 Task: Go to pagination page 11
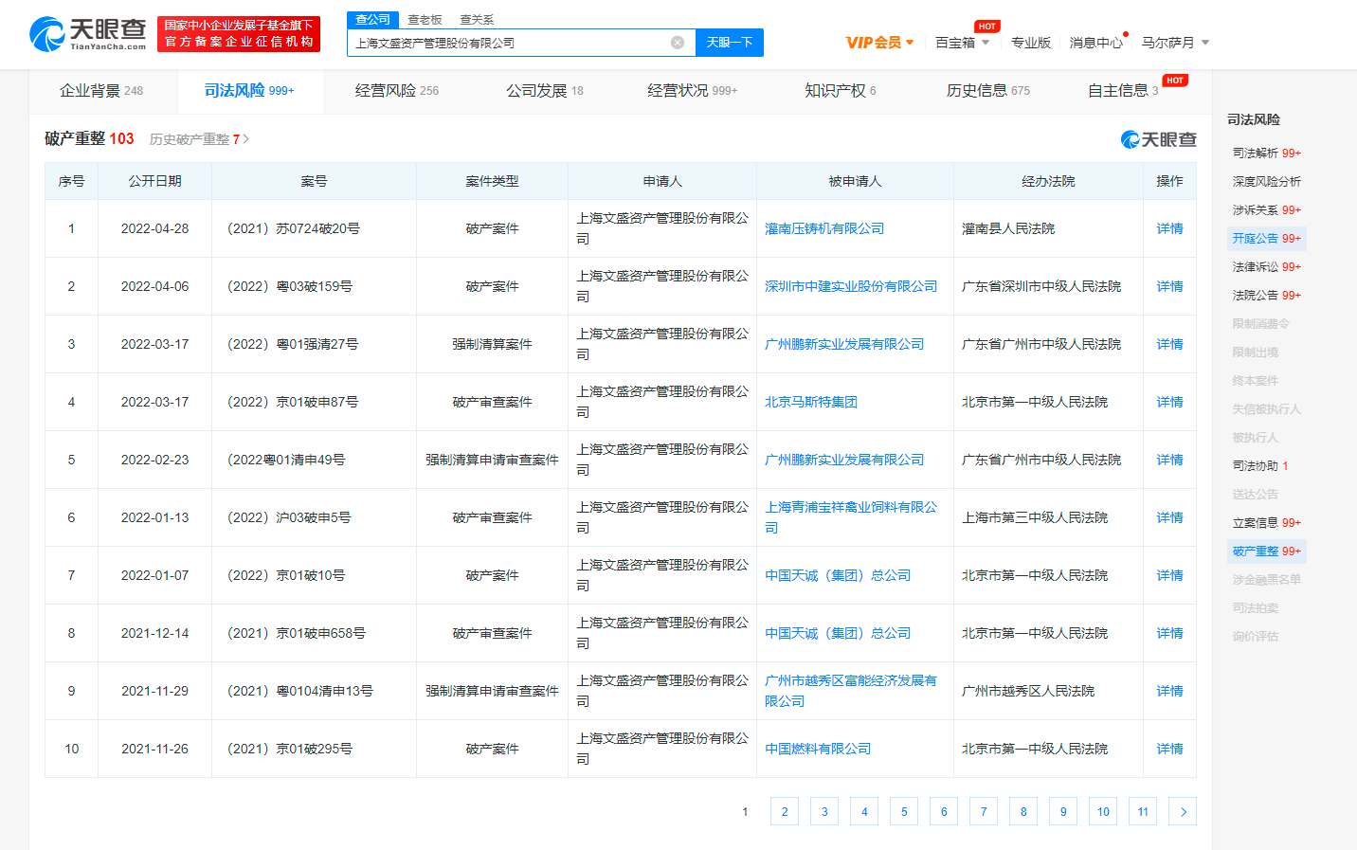click(x=1143, y=811)
